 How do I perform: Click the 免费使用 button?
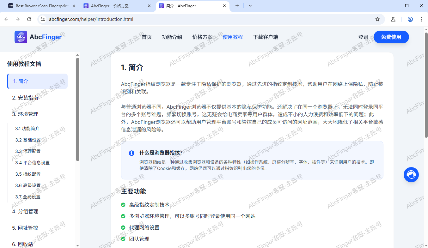pyautogui.click(x=391, y=37)
